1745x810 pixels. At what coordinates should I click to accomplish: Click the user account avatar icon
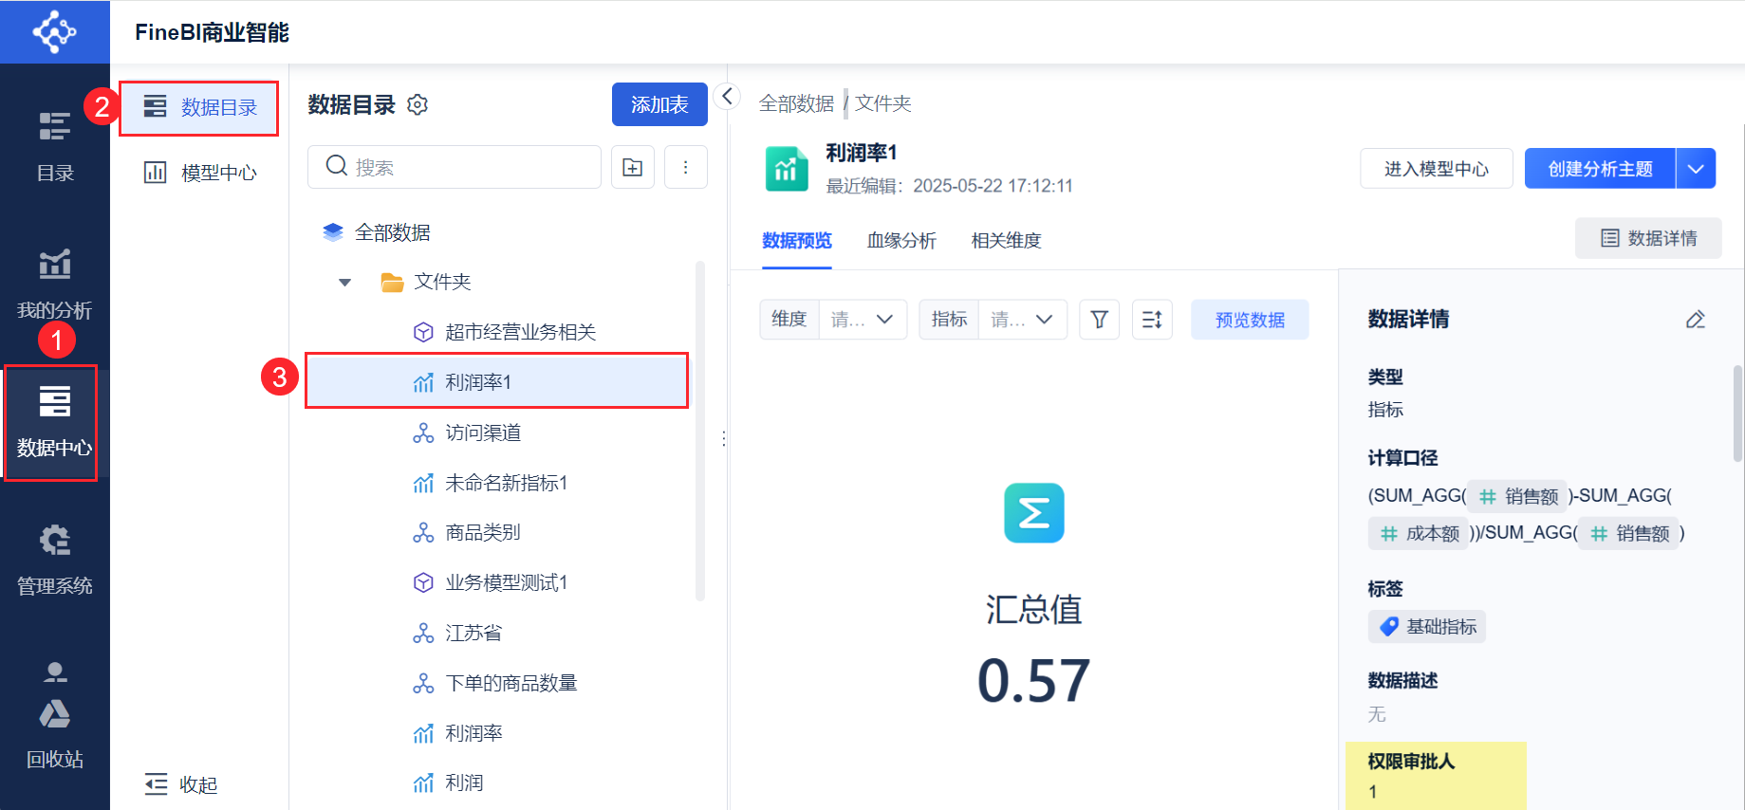[x=55, y=672]
